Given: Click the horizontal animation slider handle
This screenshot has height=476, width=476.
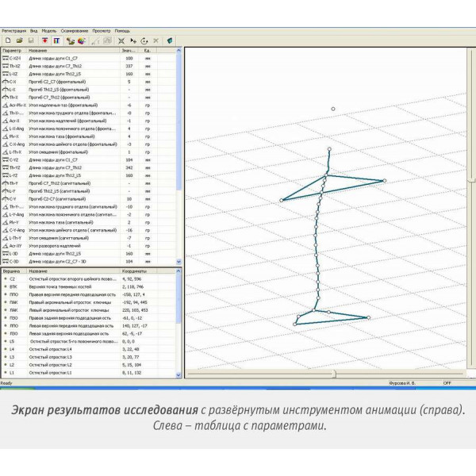Looking at the screenshot, I should pyautogui.click(x=334, y=374).
